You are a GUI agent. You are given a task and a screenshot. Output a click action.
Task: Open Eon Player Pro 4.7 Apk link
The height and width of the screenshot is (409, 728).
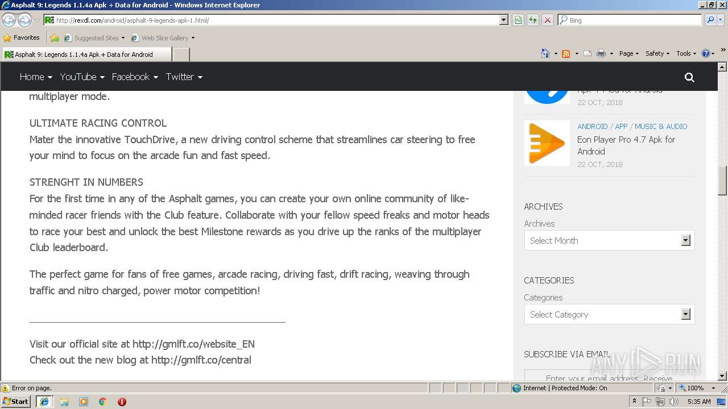(x=626, y=145)
